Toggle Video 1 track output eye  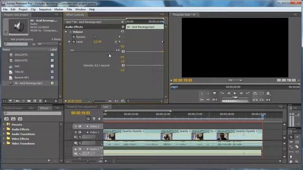pos(76,132)
